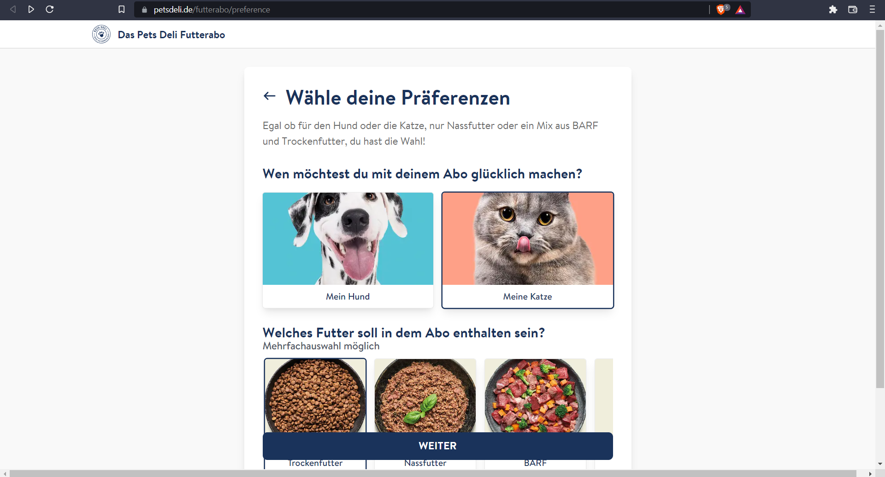
Task: Go back using the arrow beside the heading
Action: 269,96
